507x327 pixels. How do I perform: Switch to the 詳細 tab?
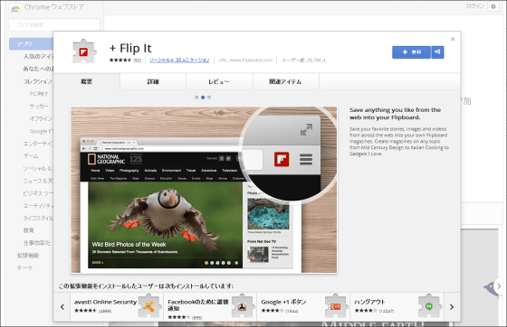point(153,81)
